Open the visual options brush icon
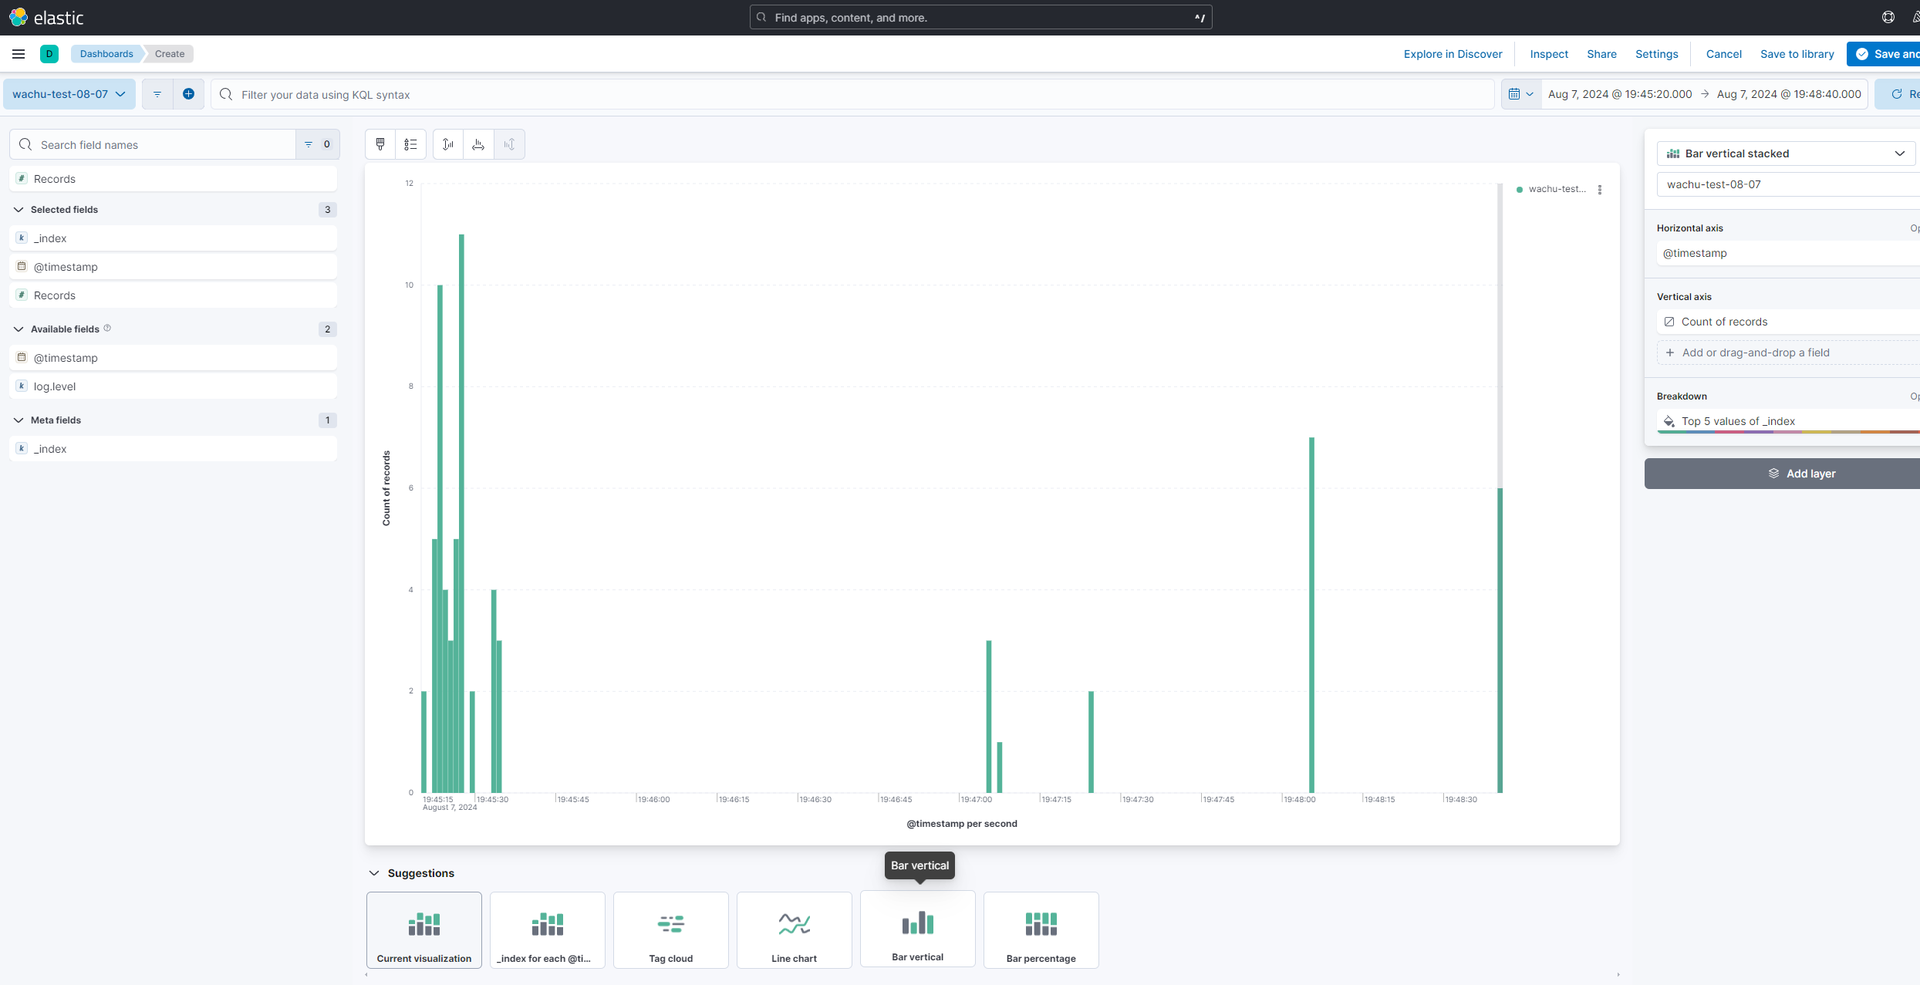This screenshot has height=985, width=1920. coord(380,144)
